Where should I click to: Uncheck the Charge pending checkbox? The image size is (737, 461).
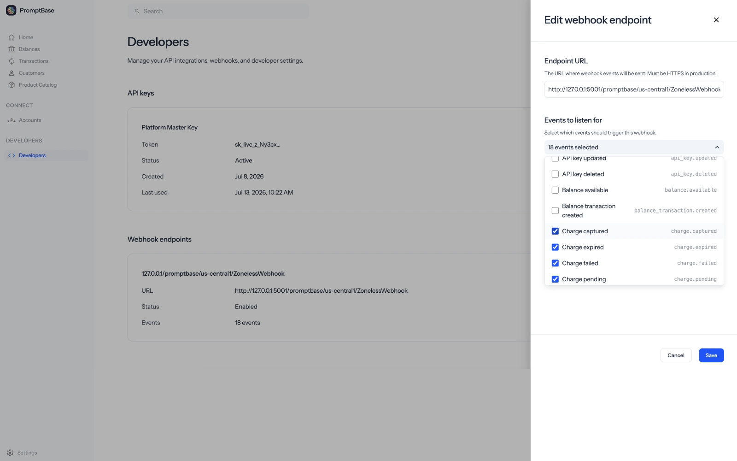click(x=555, y=279)
